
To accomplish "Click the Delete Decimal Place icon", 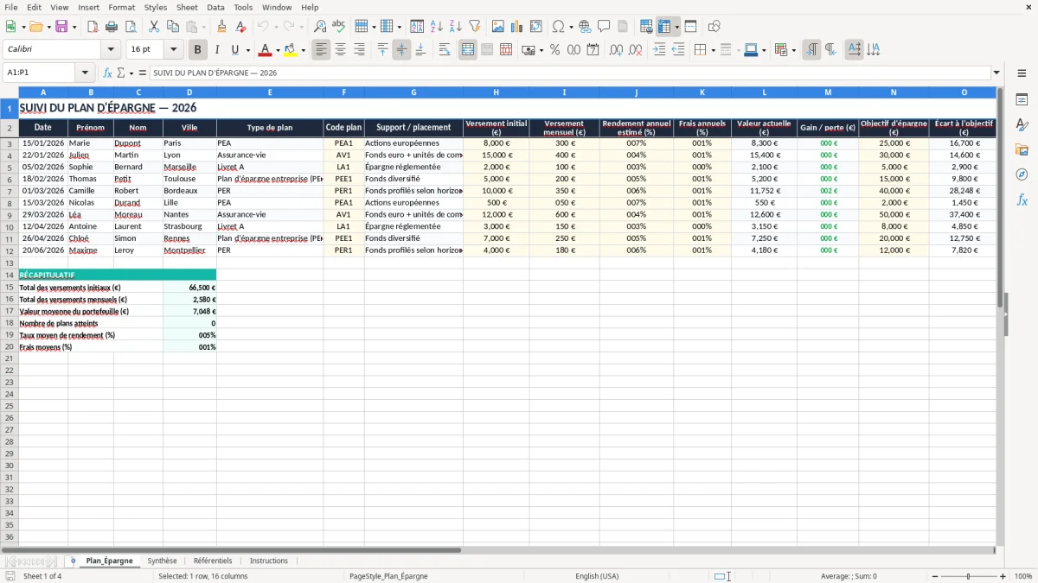I will click(x=635, y=50).
